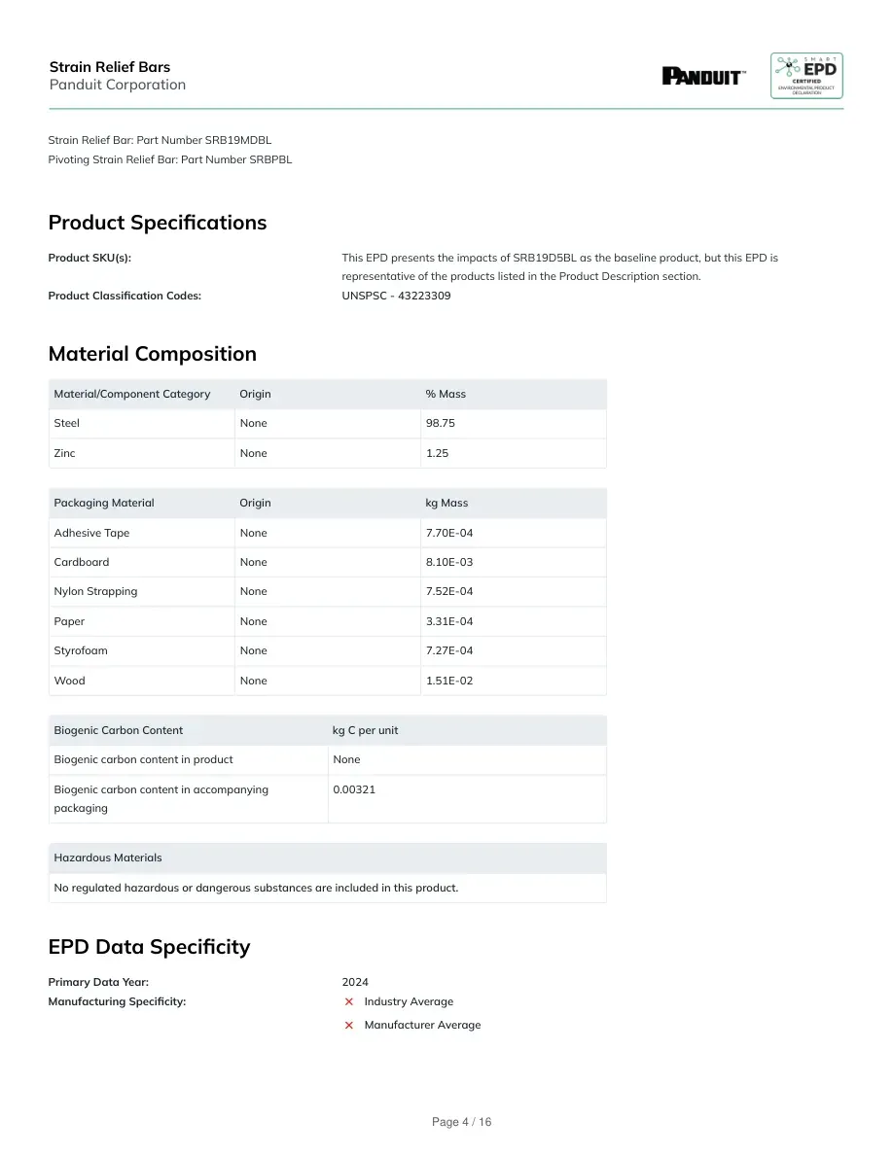This screenshot has width=893, height=1155.
Task: Click red X beside Industry Average
Action: (x=349, y=1001)
